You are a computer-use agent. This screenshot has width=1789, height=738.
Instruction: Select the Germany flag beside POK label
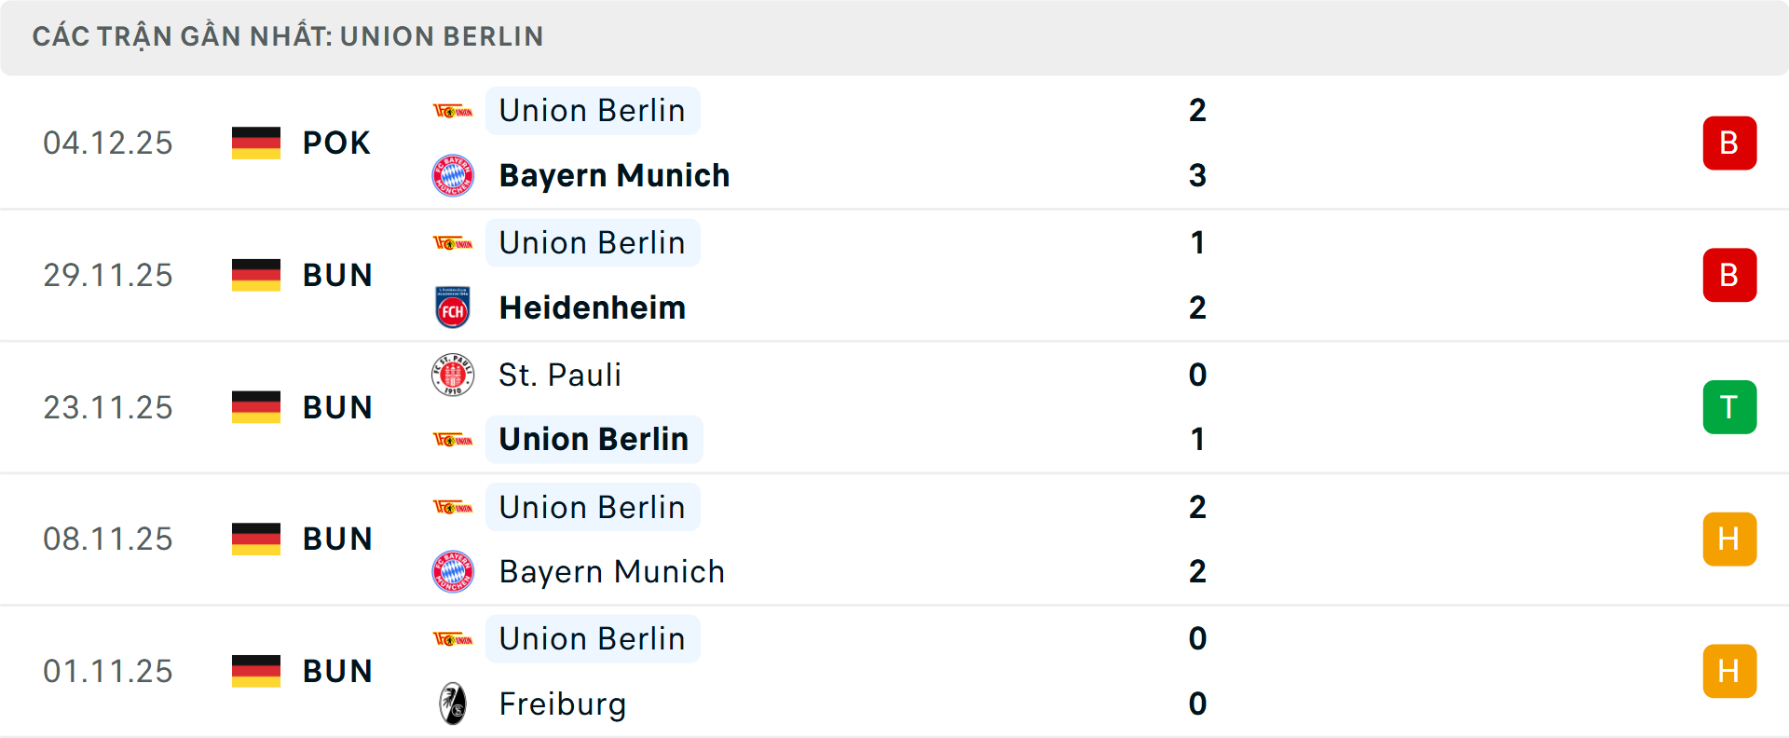(x=256, y=143)
